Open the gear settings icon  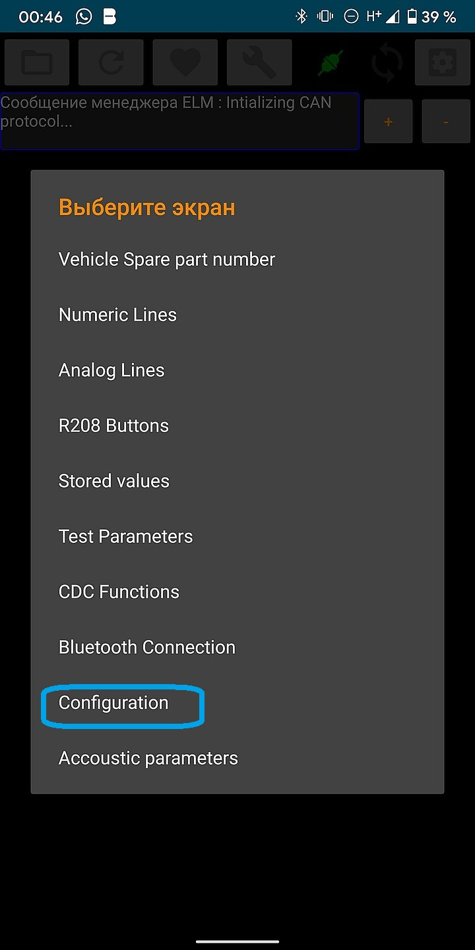[442, 62]
